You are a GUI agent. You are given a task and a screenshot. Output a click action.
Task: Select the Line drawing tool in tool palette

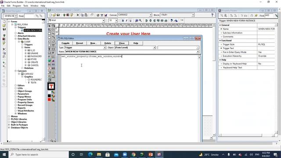pos(53,33)
